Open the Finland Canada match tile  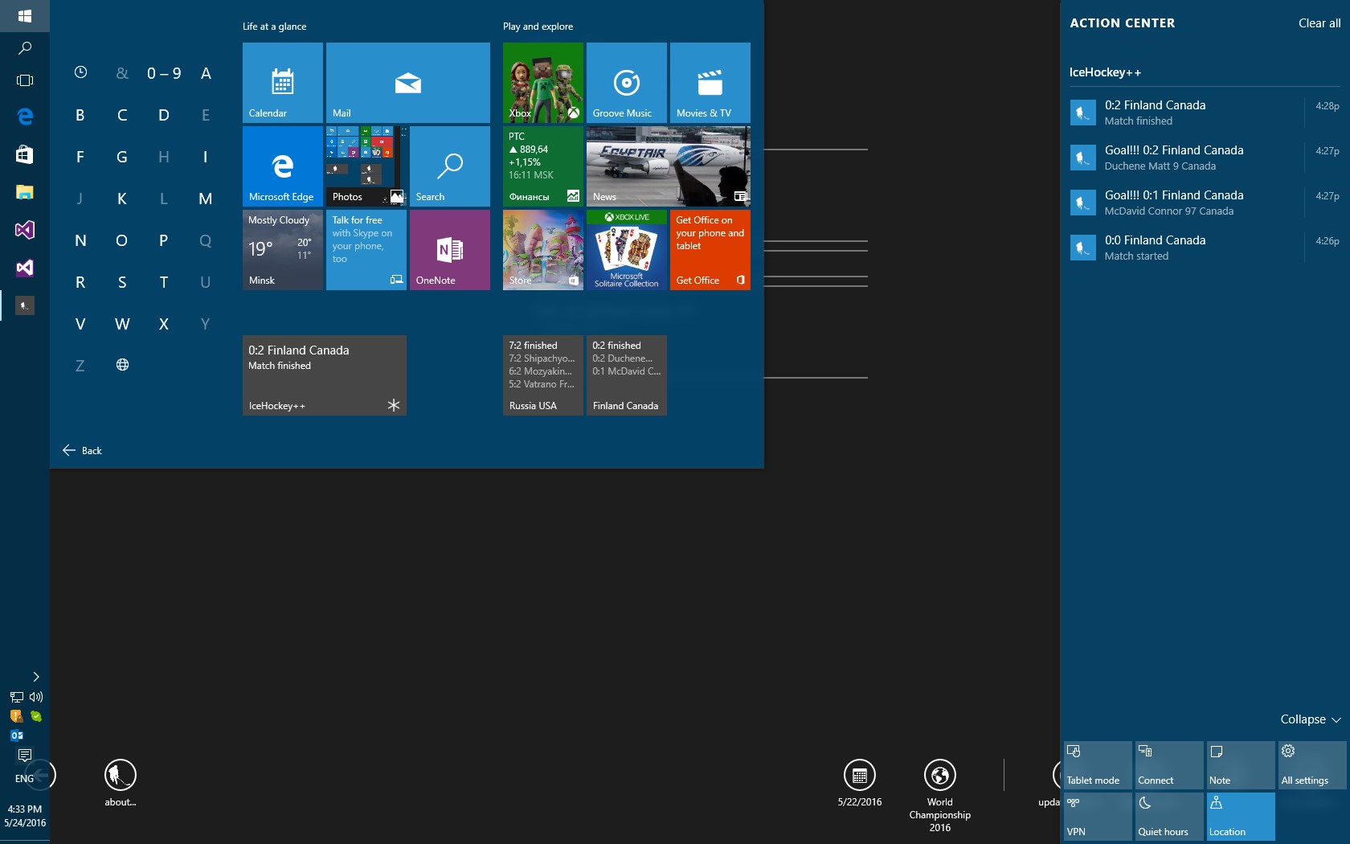click(627, 375)
